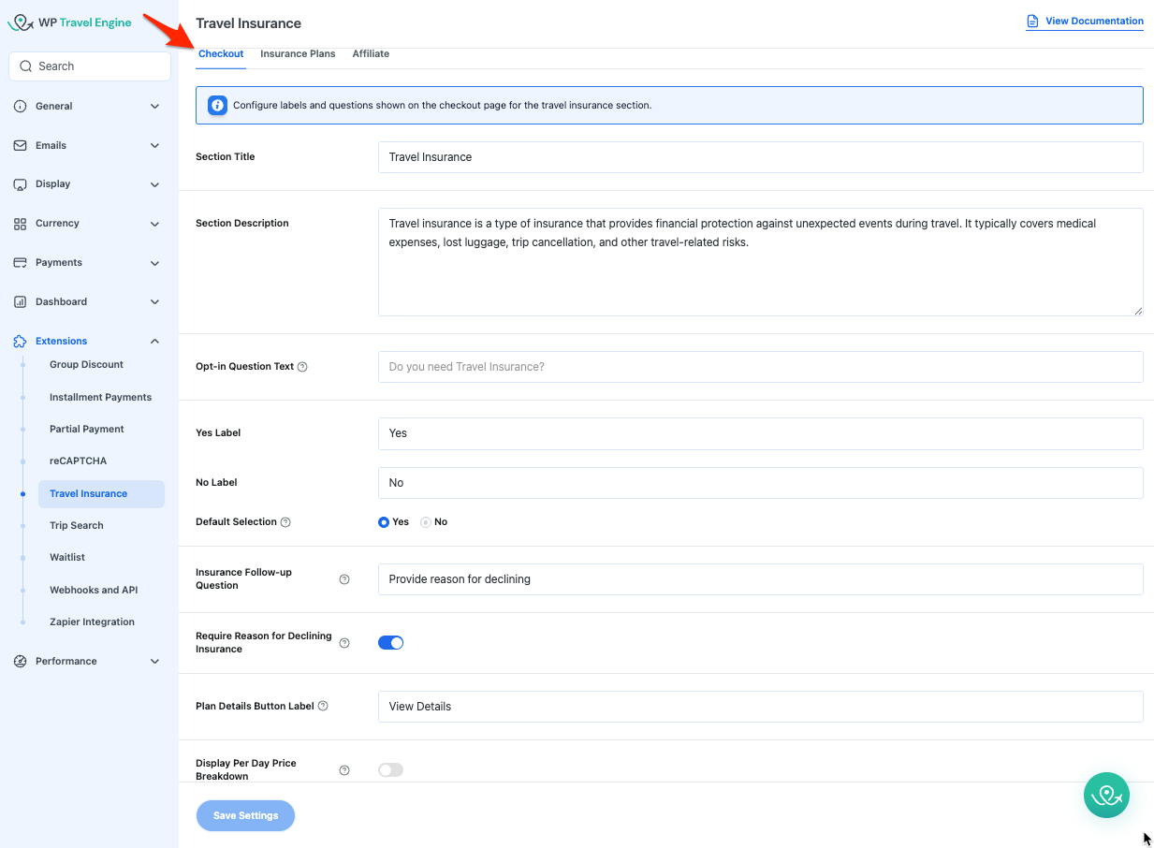The height and width of the screenshot is (848, 1154).
Task: Expand the Payments sidebar section
Action: coord(88,263)
